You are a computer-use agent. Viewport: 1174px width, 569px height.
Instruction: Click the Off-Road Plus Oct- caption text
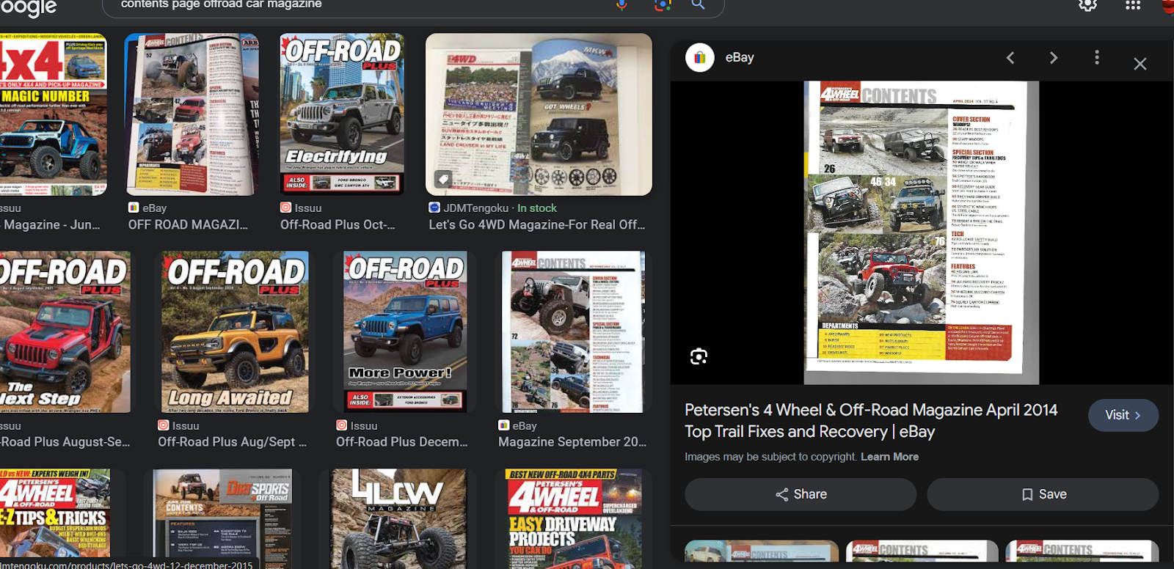coord(338,225)
